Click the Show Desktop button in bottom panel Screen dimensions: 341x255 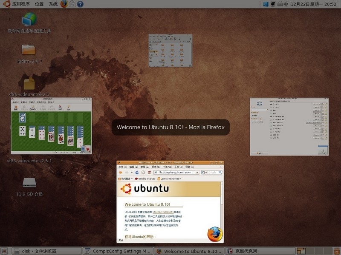4,251
